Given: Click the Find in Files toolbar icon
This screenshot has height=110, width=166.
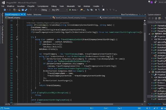Looking at the screenshot, I should 81,10.
